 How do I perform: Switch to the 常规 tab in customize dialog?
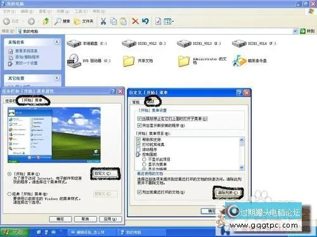click(136, 102)
